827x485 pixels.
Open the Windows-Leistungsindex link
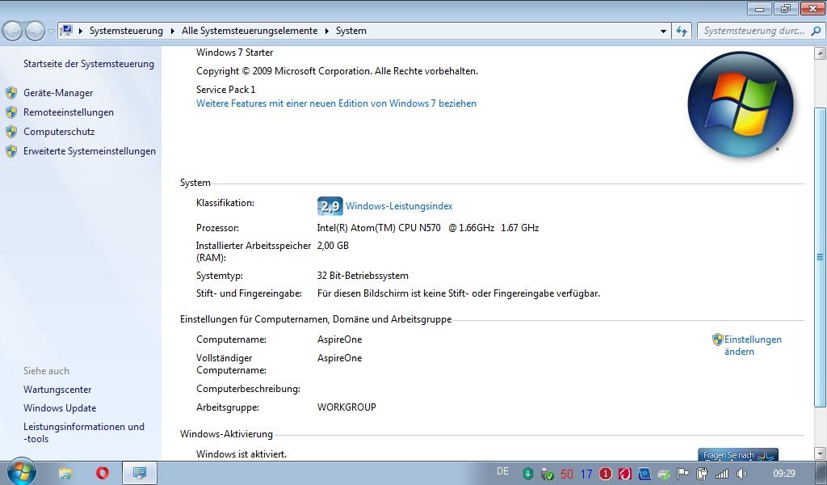point(399,206)
